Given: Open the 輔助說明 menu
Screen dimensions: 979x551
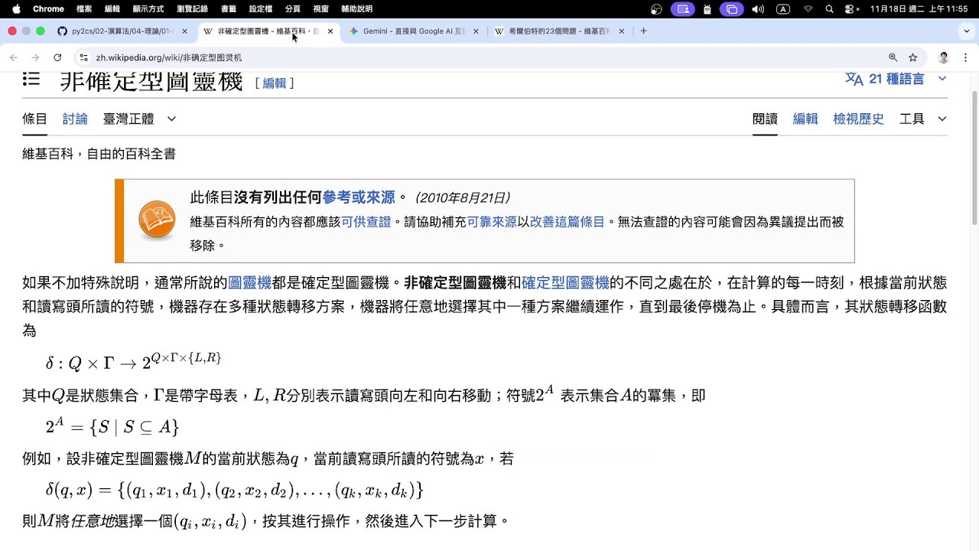Looking at the screenshot, I should (356, 9).
